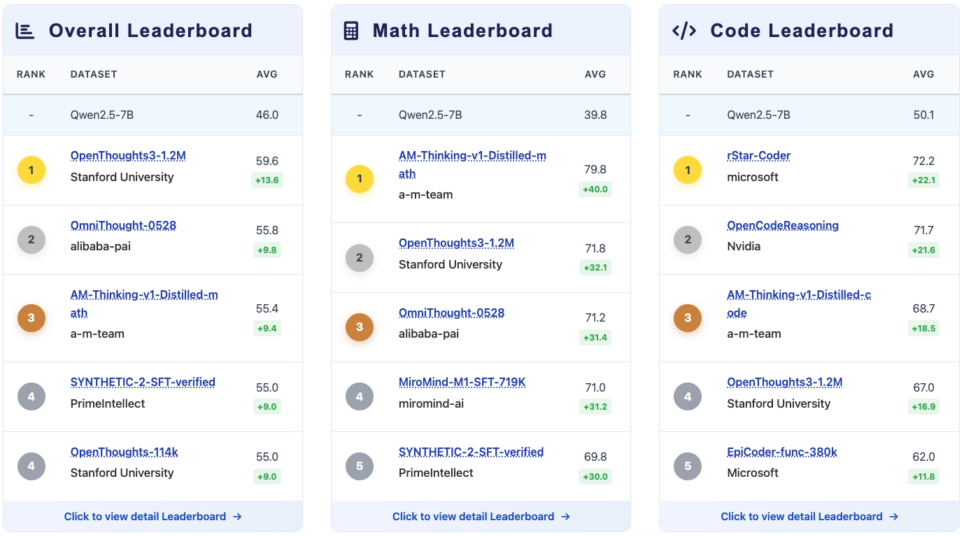This screenshot has height=537, width=964.
Task: Open the MiroMind-M1-SFT-719K dataset link
Action: pyautogui.click(x=462, y=382)
